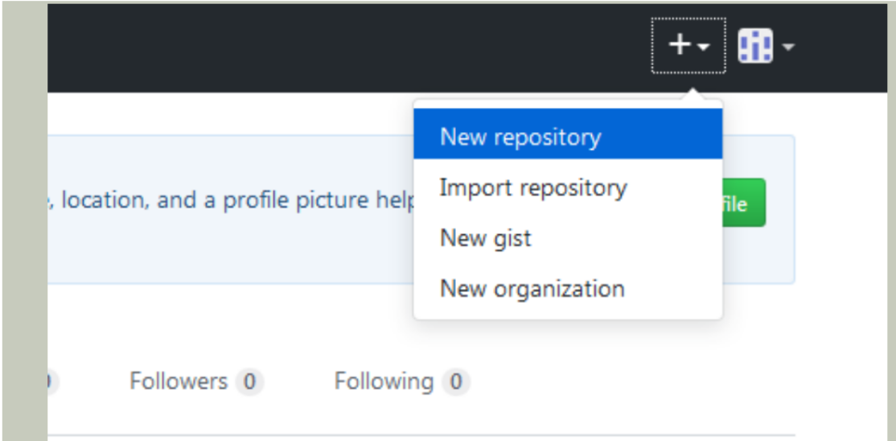This screenshot has height=441, width=896.
Task: Open the Following link
Action: pos(384,381)
